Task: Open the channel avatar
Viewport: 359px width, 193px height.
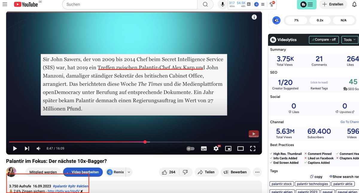Action: coord(11,172)
